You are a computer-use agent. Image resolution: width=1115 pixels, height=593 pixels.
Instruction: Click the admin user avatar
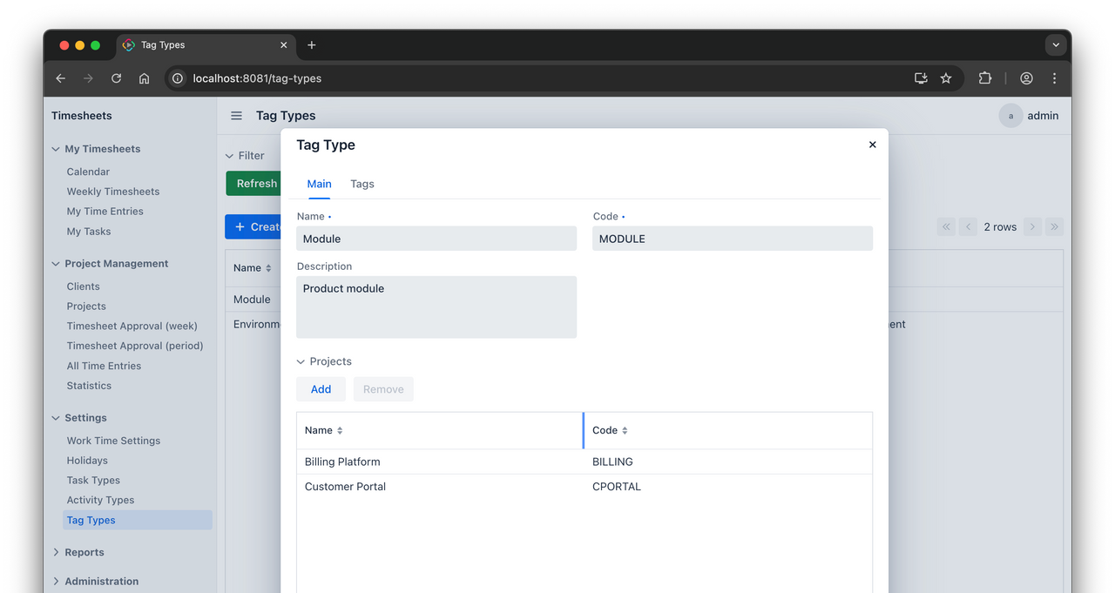(x=1010, y=116)
